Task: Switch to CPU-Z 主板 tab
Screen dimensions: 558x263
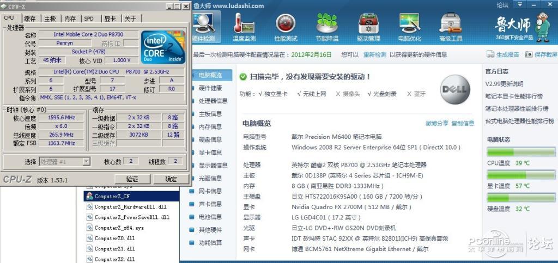Action: (50, 19)
